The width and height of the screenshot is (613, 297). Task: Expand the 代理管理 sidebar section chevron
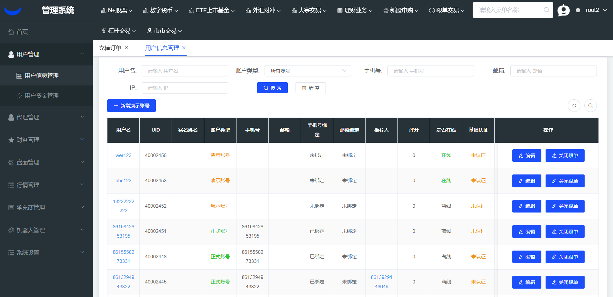pyautogui.click(x=82, y=117)
